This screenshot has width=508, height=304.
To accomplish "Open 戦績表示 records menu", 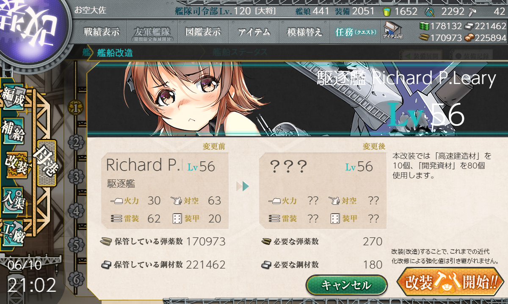I will pos(102,32).
